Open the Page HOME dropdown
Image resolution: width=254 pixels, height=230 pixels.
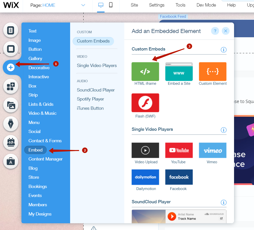[83, 5]
